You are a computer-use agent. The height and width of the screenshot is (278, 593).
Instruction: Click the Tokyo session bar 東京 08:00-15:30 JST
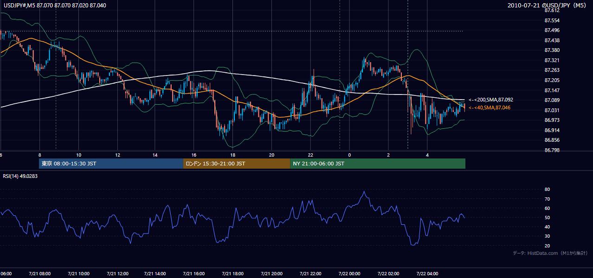(111, 164)
